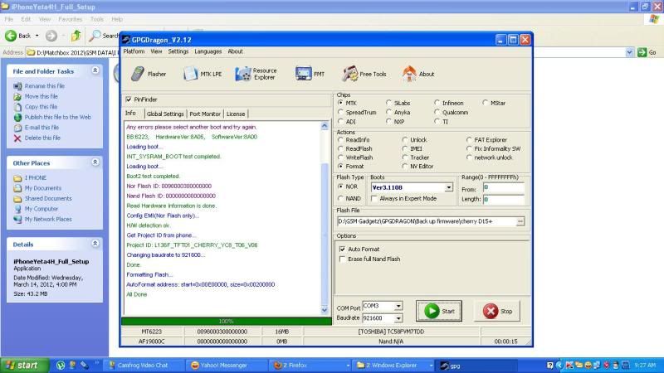Collapse File and Folder Tasks panel

[95, 70]
